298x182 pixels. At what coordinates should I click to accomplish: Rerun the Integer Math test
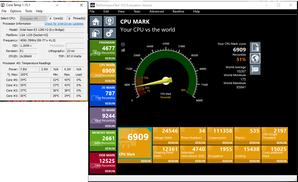click(173, 143)
